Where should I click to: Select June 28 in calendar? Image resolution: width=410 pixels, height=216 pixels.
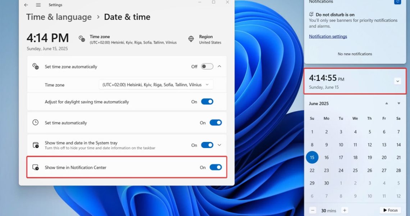pos(398,170)
